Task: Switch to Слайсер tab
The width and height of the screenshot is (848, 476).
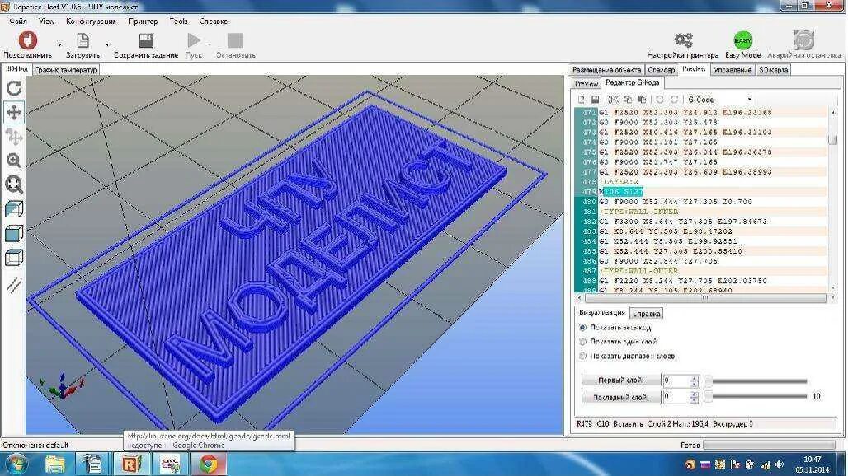Action: click(x=661, y=70)
